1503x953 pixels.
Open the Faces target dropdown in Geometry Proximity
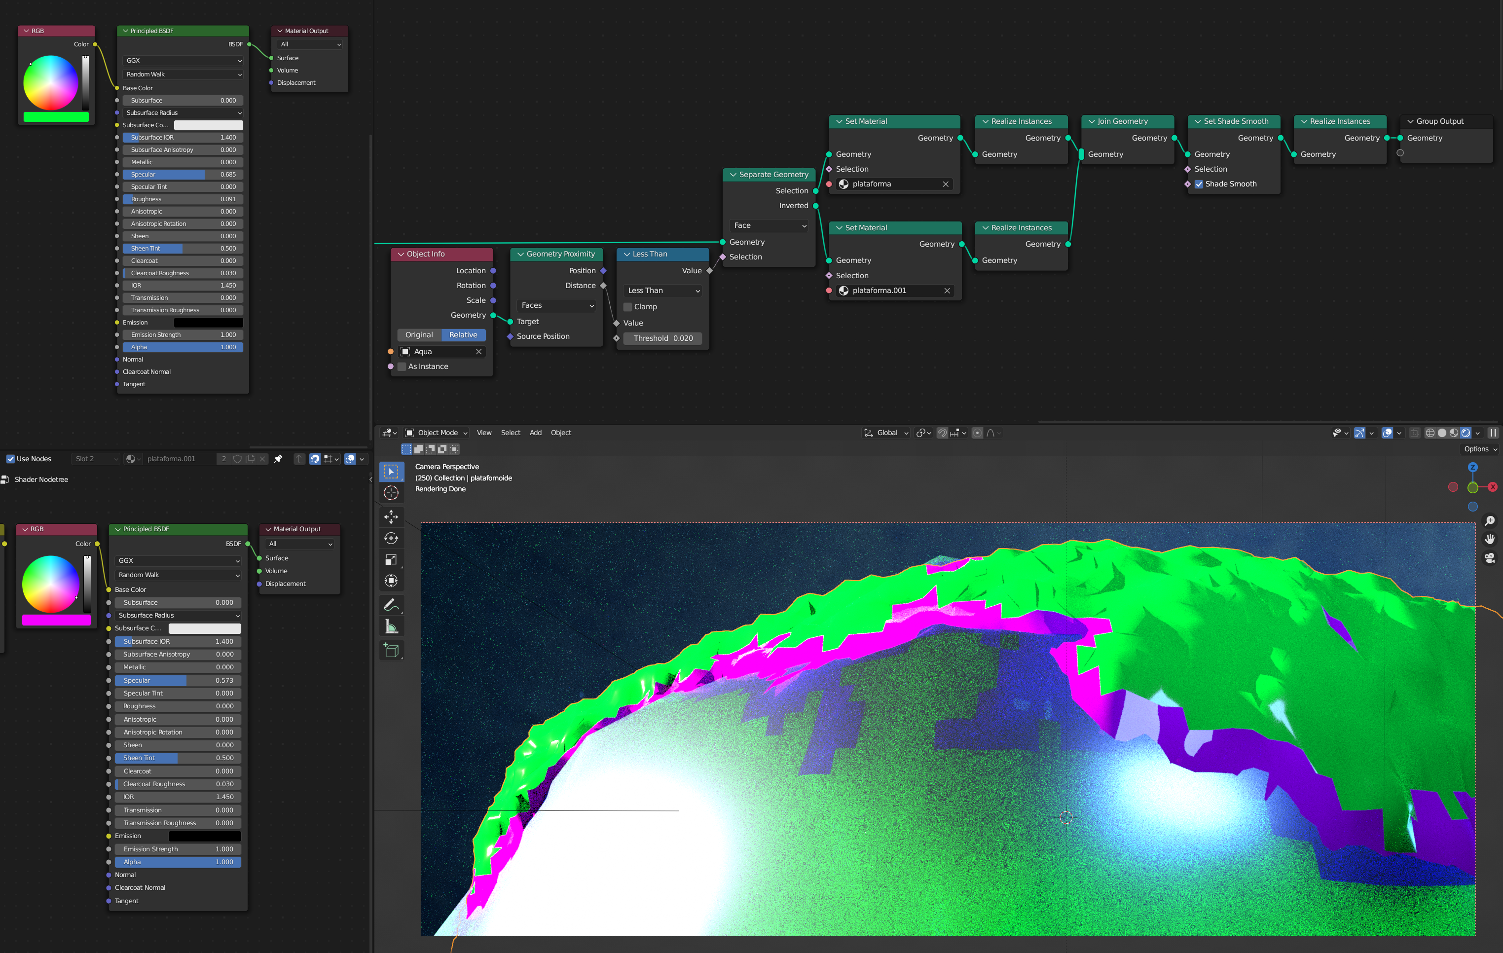point(557,305)
